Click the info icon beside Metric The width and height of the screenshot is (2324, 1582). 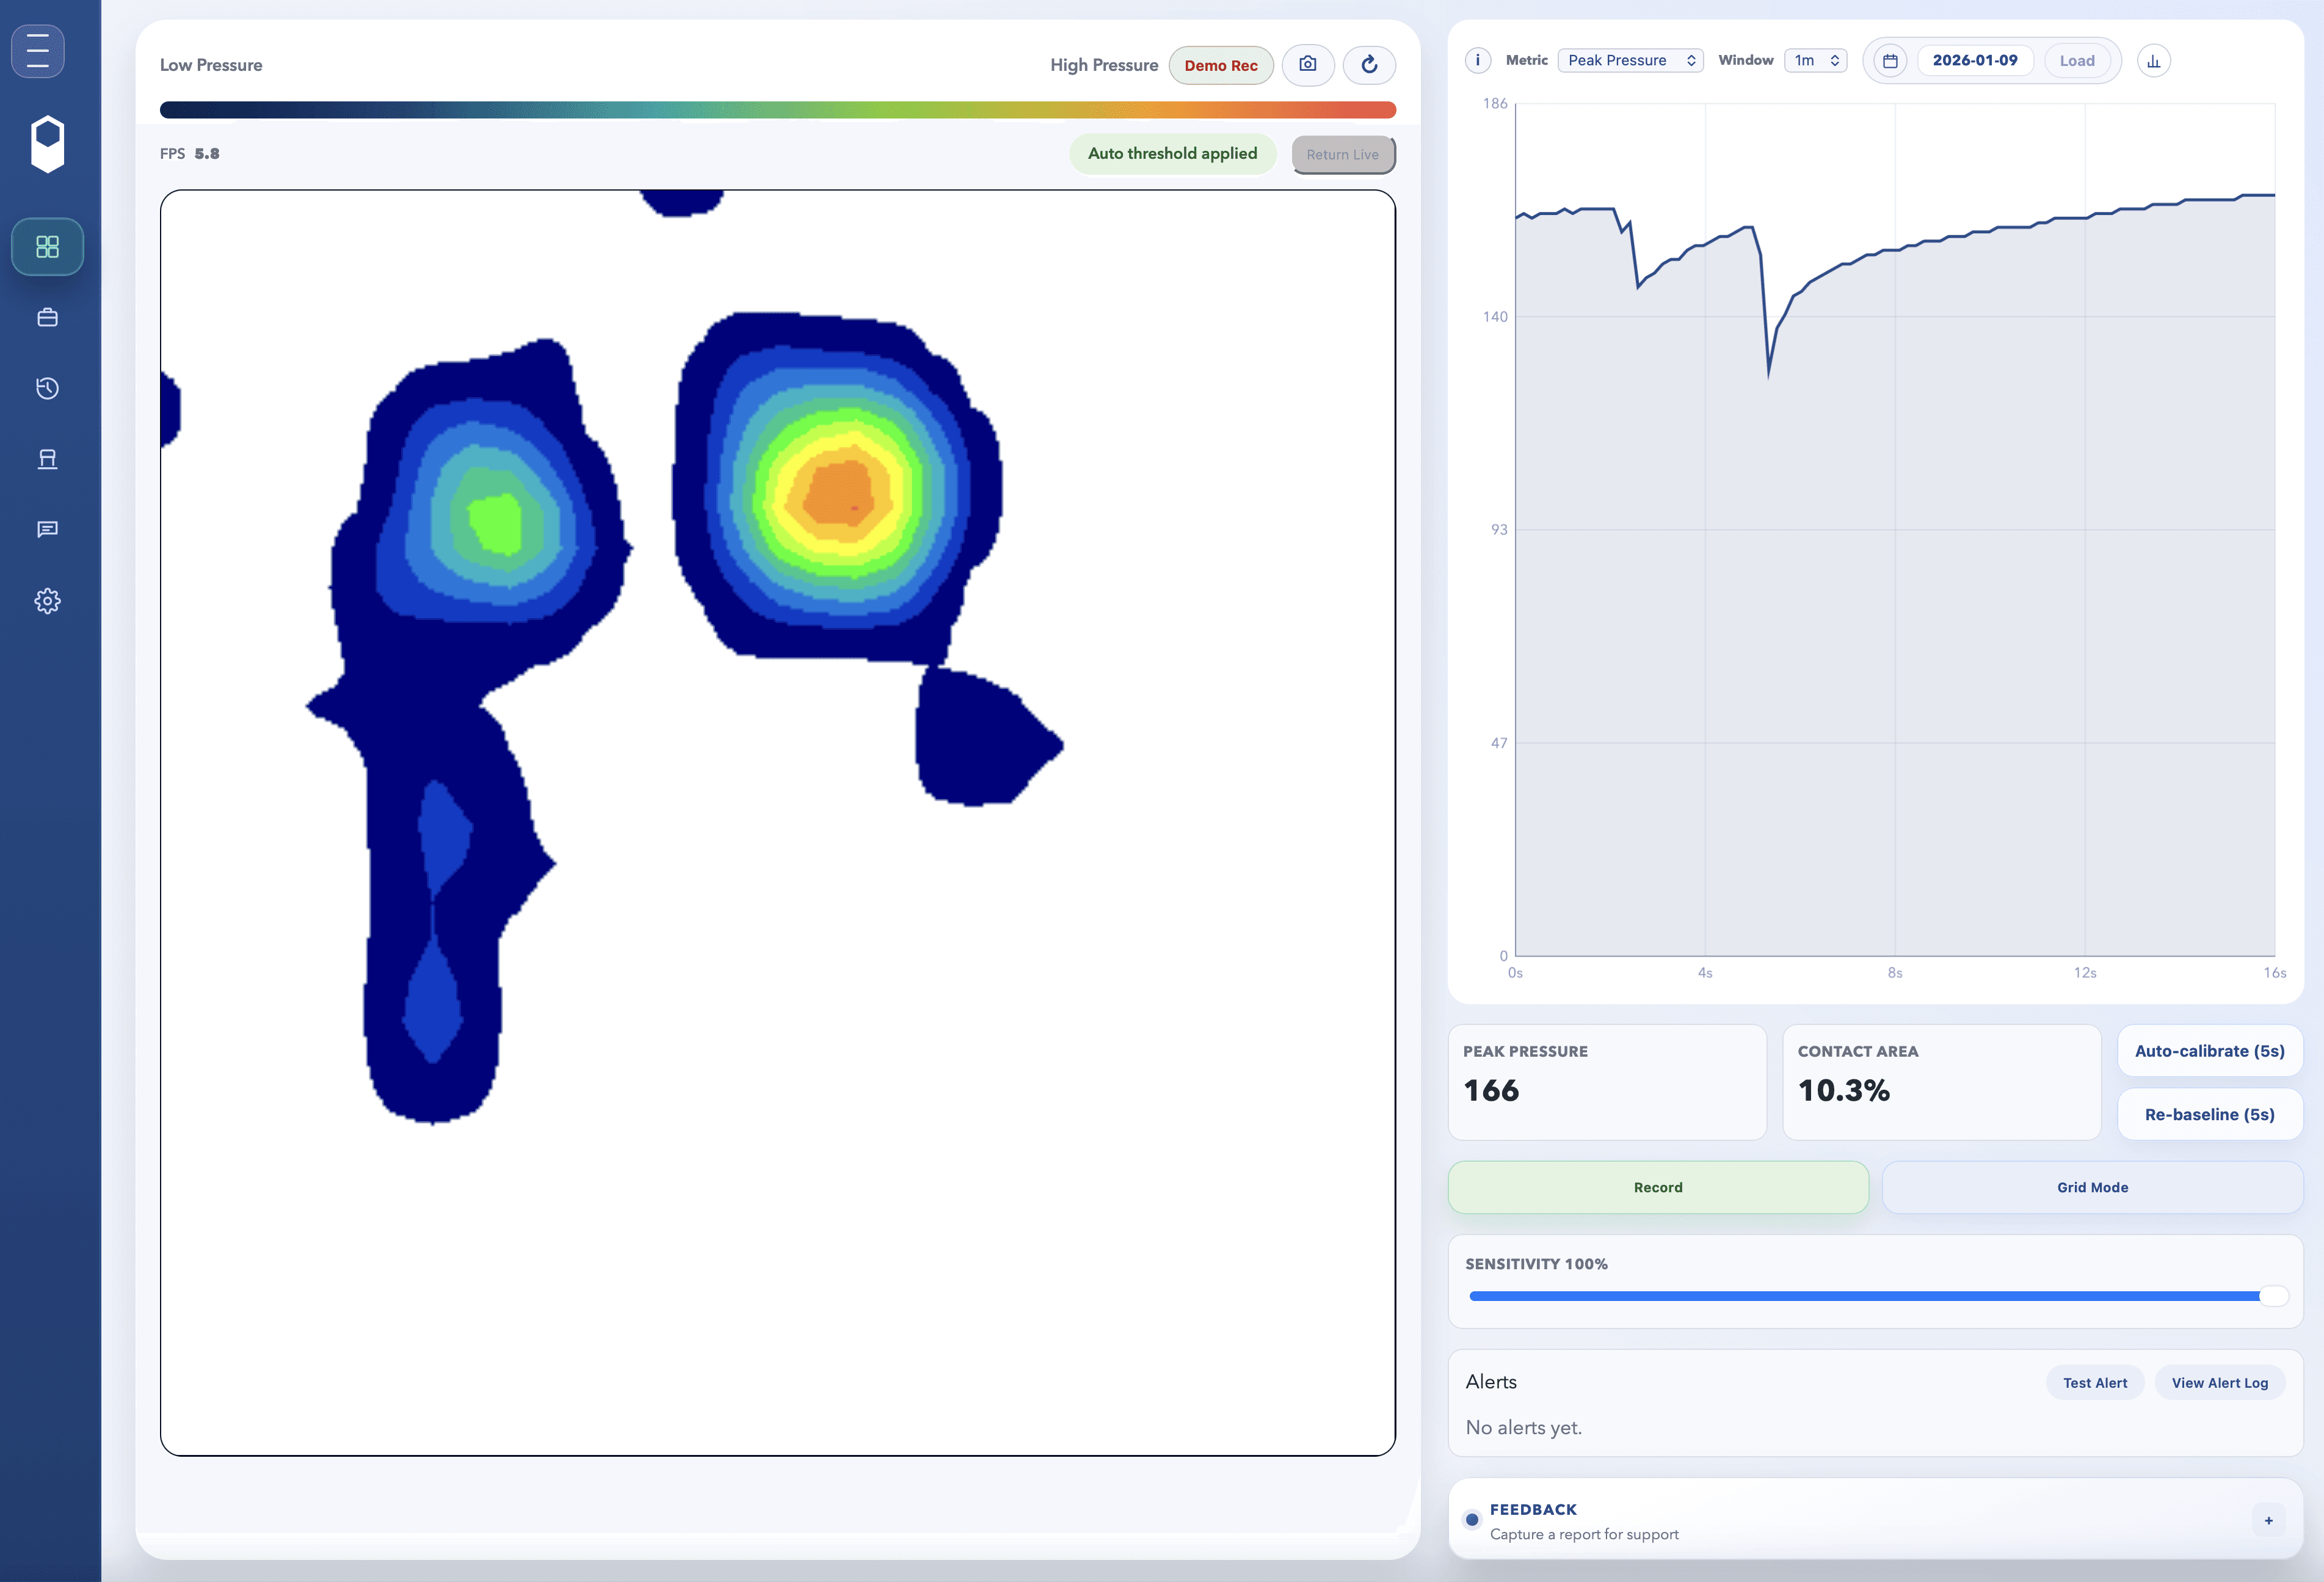tap(1477, 60)
